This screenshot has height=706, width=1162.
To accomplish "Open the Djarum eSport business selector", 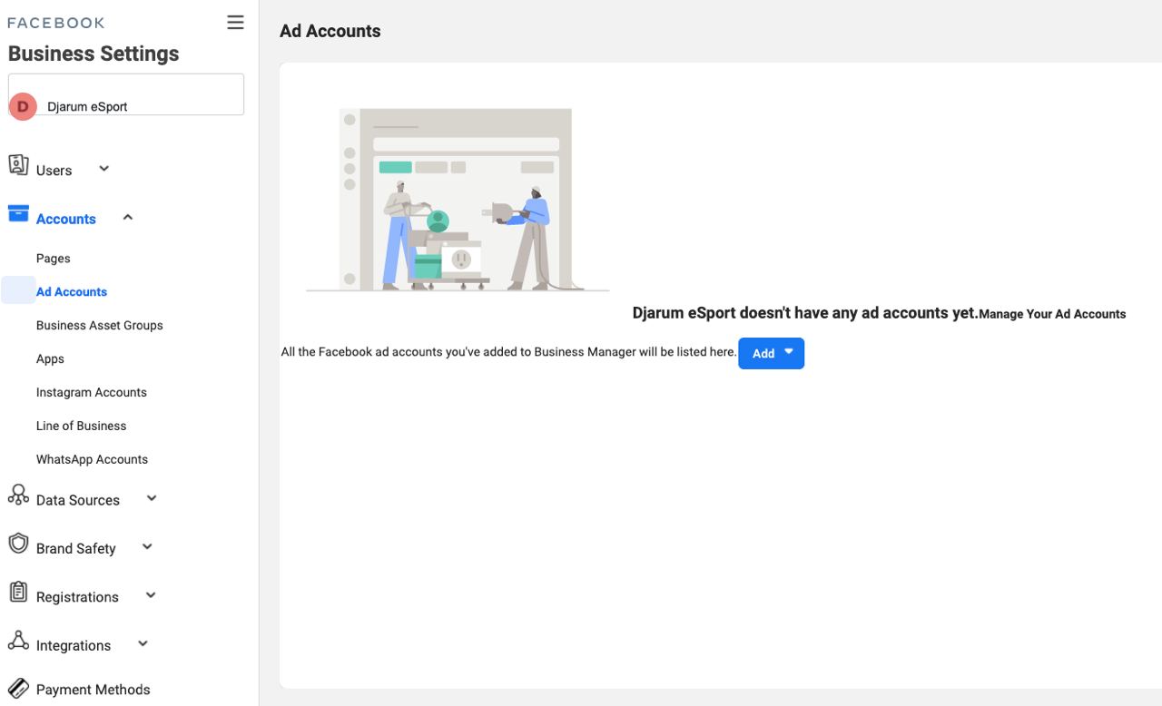I will coord(126,94).
